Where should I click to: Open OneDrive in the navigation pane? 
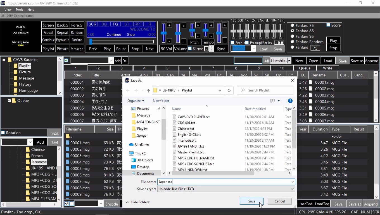[141, 144]
